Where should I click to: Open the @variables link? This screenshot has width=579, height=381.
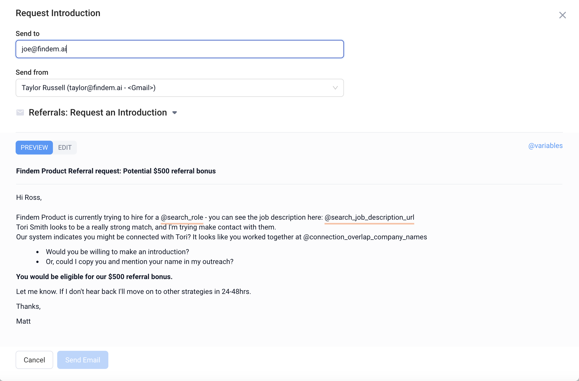tap(545, 146)
